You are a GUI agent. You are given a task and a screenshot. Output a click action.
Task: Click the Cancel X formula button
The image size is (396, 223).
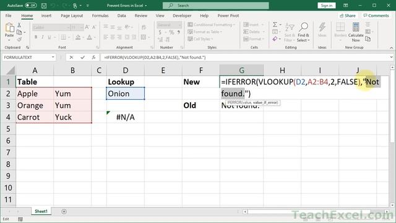(x=72, y=58)
